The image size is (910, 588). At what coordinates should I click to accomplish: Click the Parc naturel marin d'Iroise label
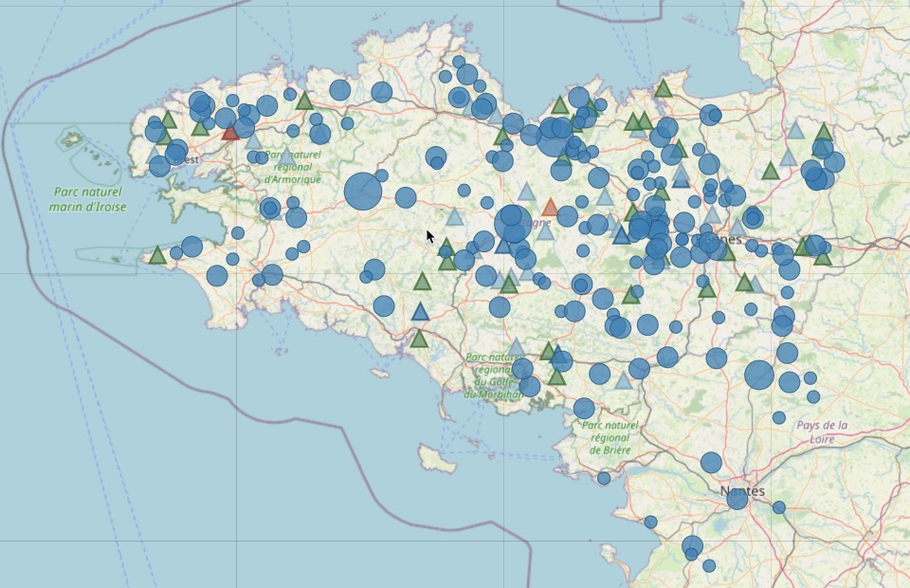coord(87,199)
